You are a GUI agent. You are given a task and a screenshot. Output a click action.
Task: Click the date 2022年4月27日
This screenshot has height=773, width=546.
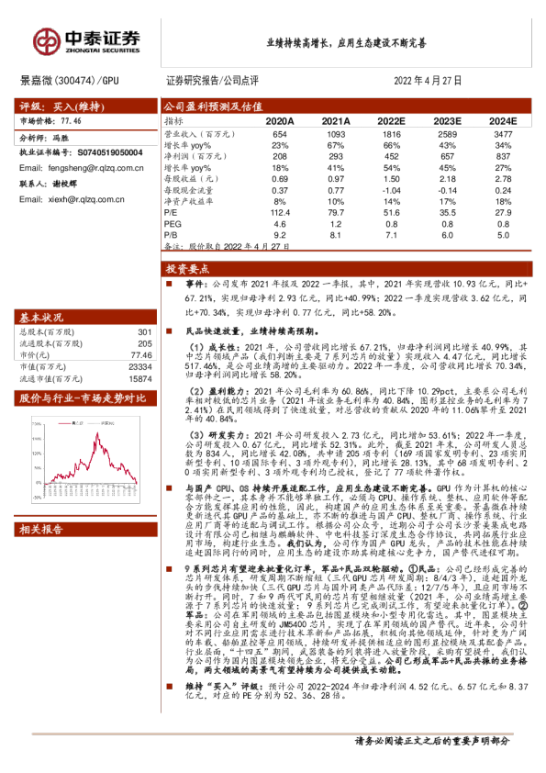(x=428, y=81)
